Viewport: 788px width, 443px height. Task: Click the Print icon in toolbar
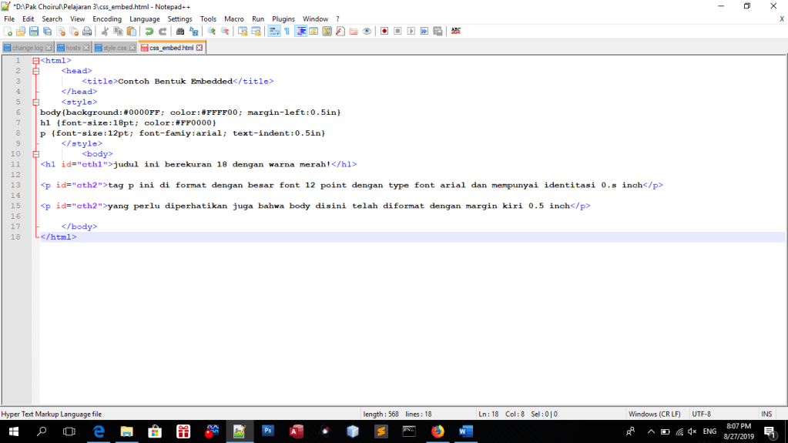click(x=87, y=32)
